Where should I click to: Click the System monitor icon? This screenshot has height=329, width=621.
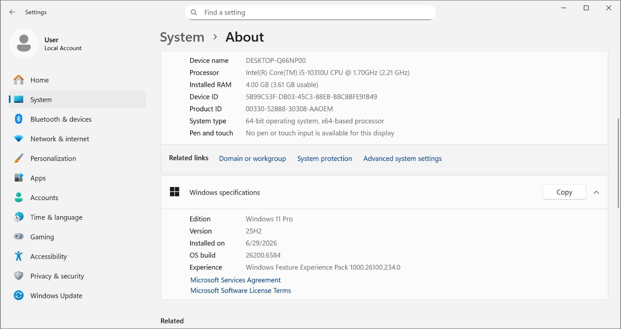pyautogui.click(x=19, y=100)
